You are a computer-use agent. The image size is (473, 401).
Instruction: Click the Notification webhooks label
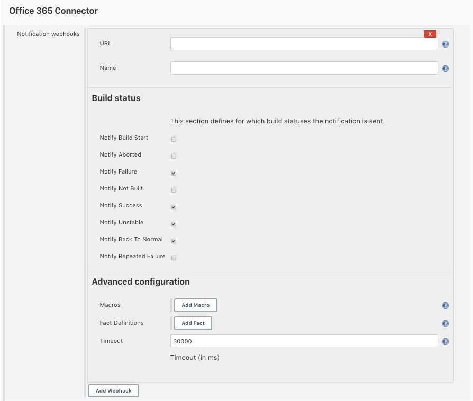[48, 34]
